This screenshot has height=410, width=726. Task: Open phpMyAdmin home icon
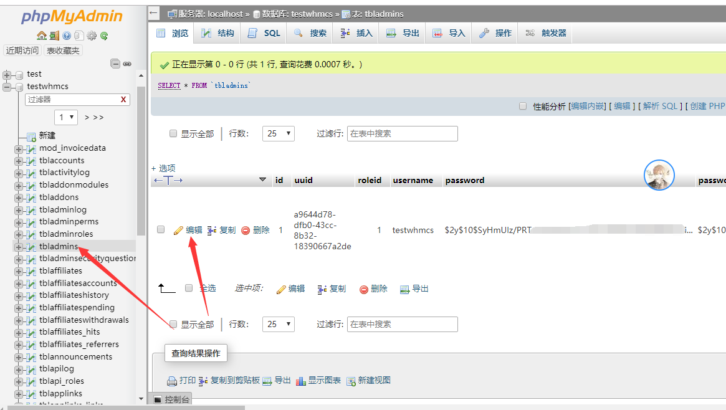tap(42, 36)
